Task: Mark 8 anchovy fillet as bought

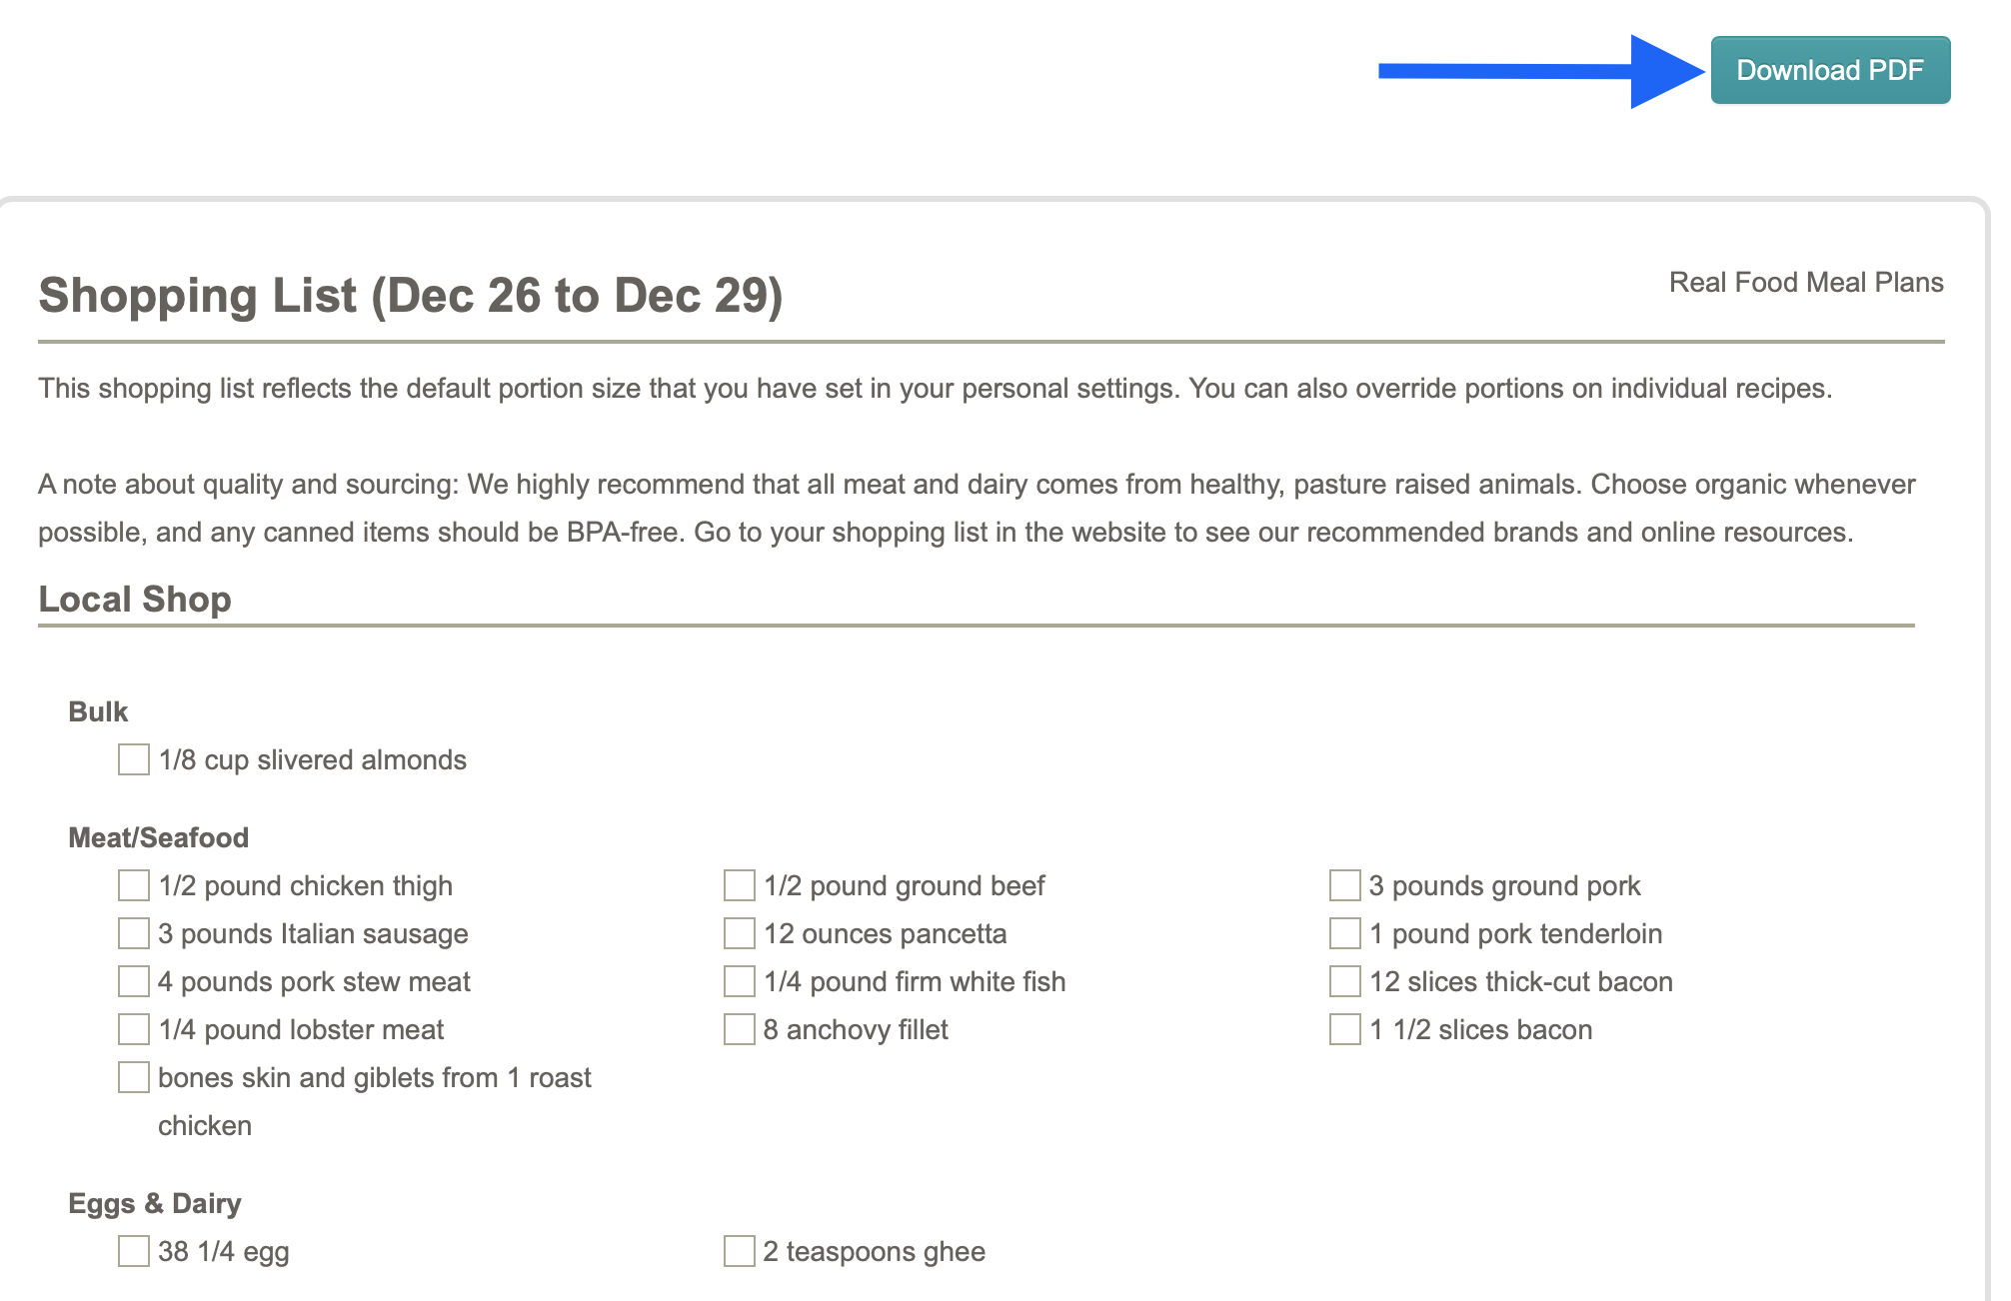Action: pyautogui.click(x=740, y=1029)
